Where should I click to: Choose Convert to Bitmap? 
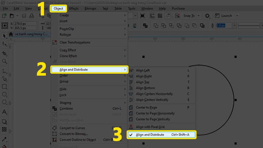tap(89, 134)
